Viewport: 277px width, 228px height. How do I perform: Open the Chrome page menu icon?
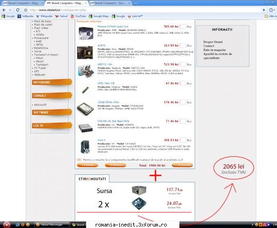[x=272, y=10]
